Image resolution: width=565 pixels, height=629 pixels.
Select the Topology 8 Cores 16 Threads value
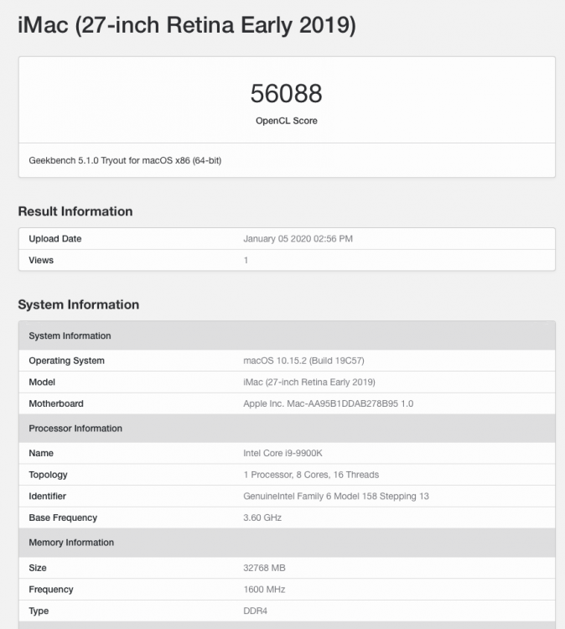click(x=311, y=475)
